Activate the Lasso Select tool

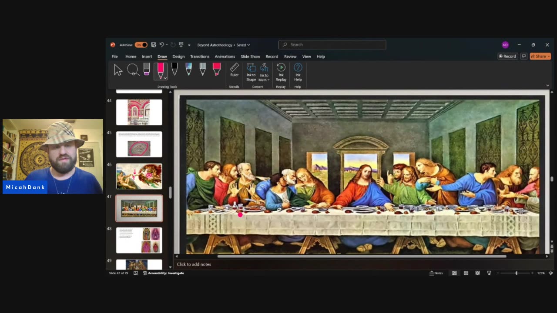[133, 70]
